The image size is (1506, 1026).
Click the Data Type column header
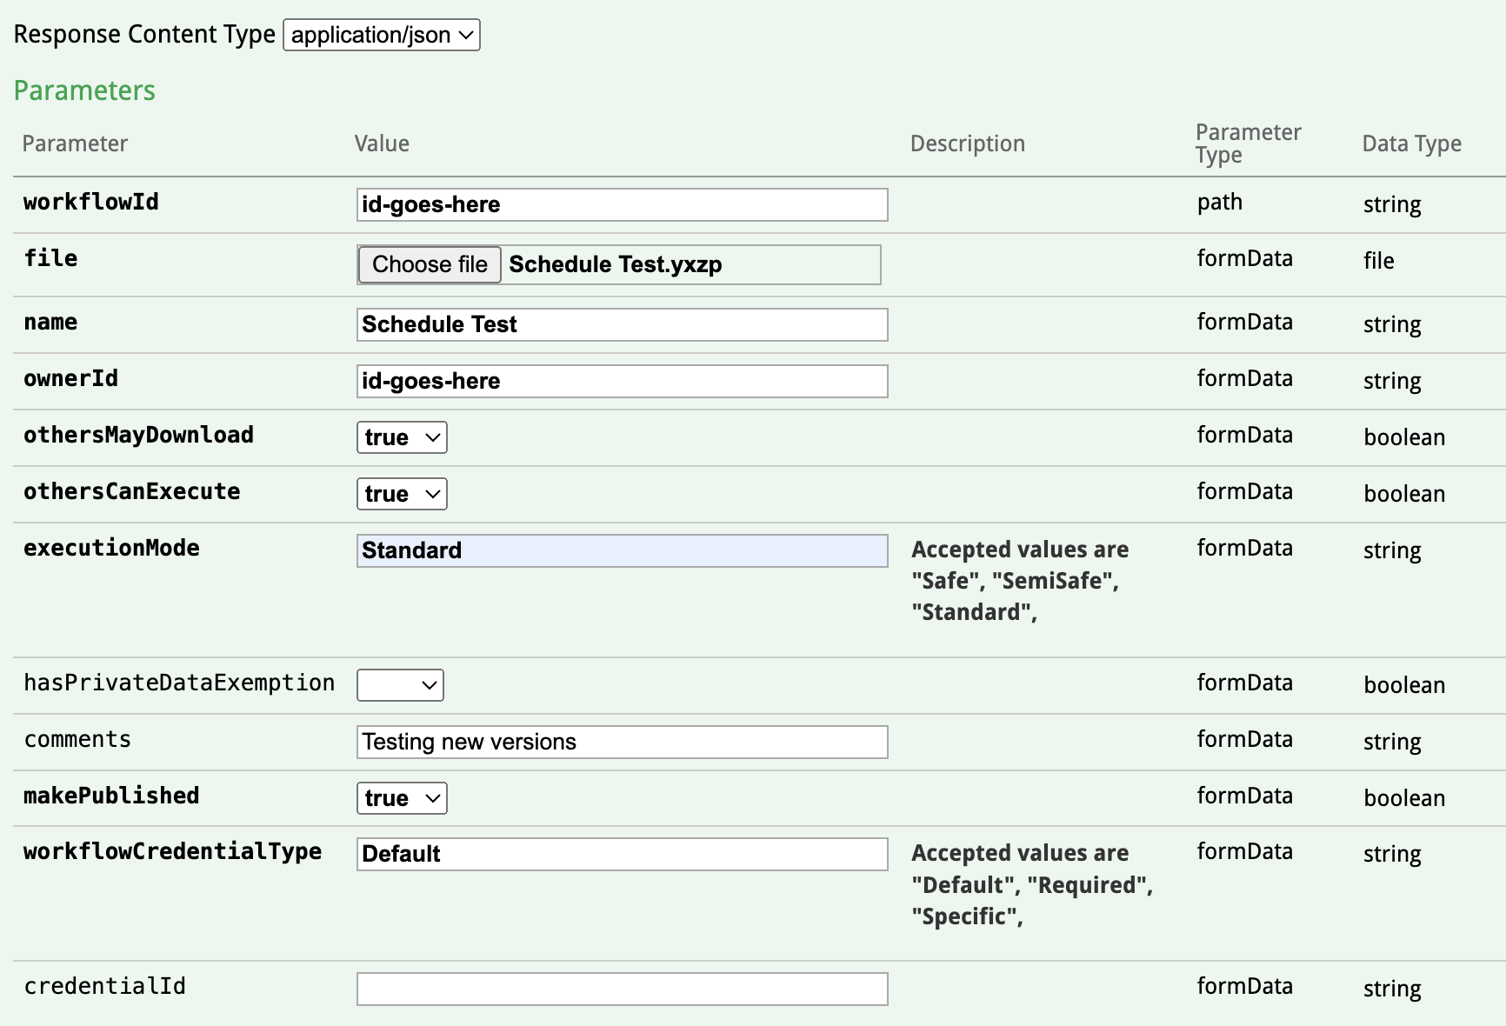pyautogui.click(x=1410, y=143)
